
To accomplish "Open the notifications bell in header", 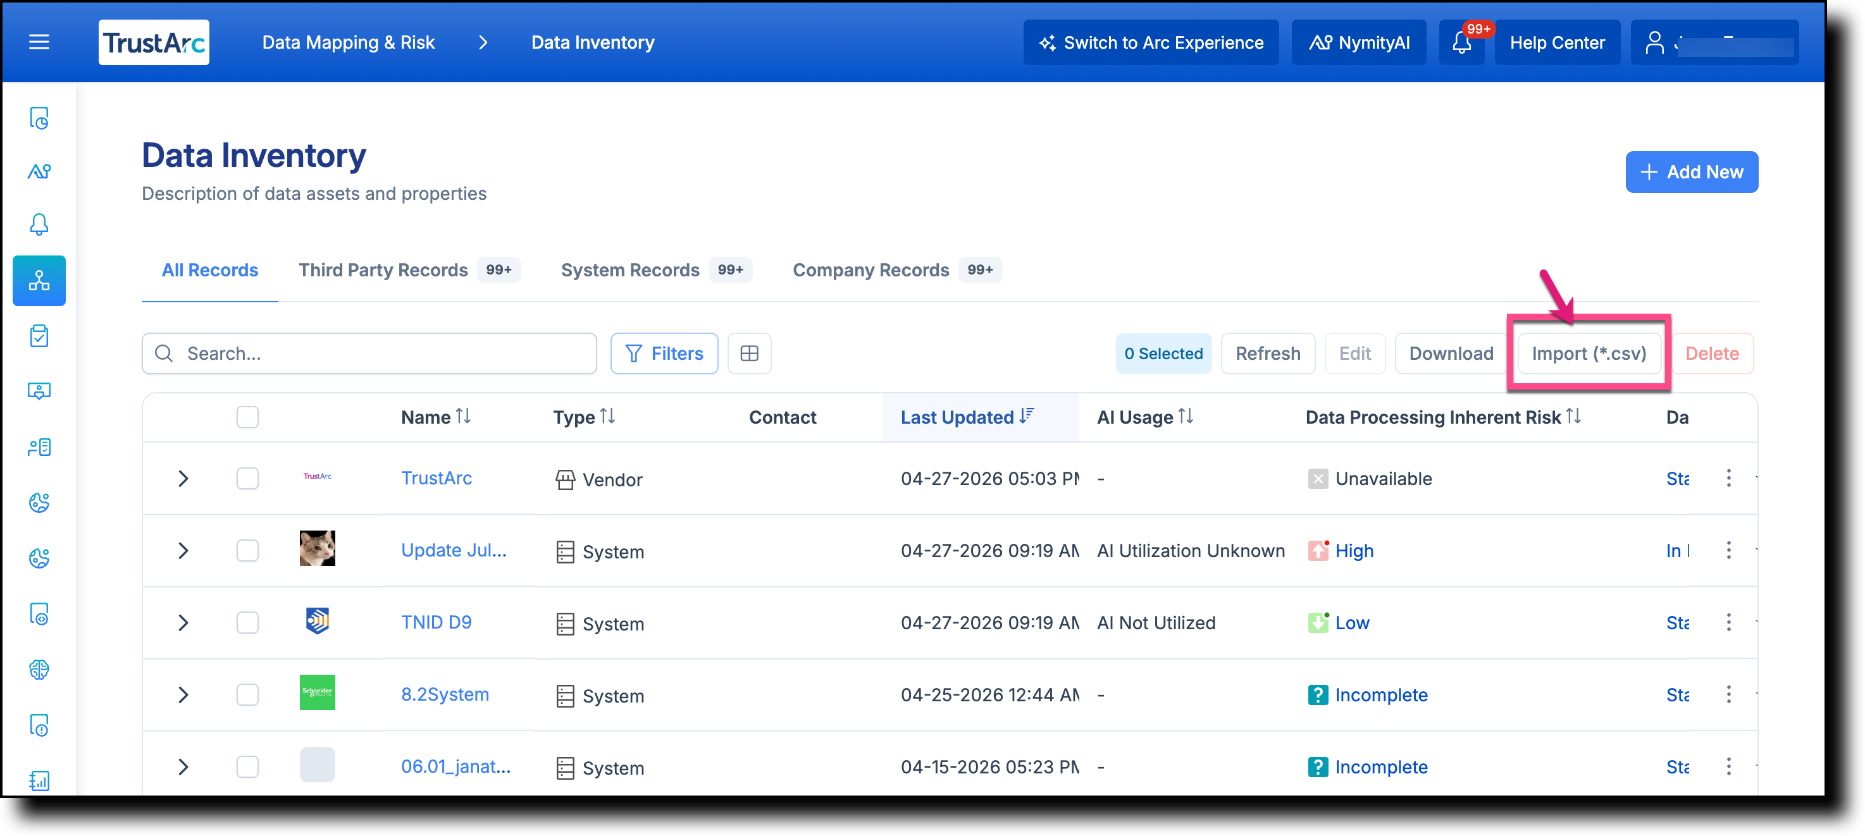I will 1462,43.
